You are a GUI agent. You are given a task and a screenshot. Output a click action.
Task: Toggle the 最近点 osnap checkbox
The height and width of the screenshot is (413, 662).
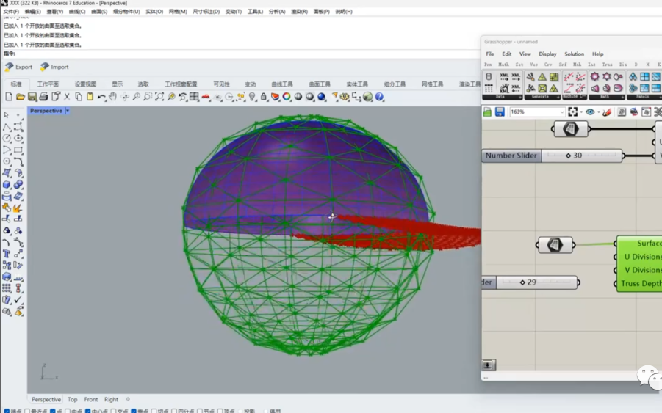pyautogui.click(x=27, y=412)
